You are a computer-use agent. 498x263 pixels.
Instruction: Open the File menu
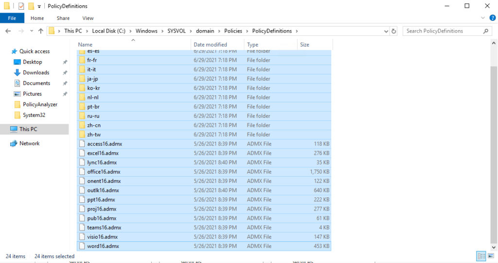(12, 18)
